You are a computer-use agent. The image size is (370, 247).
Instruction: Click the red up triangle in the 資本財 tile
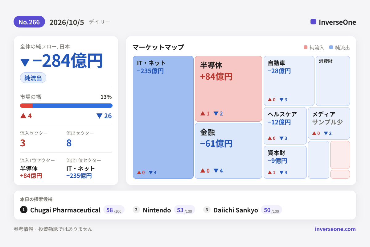click(270, 172)
